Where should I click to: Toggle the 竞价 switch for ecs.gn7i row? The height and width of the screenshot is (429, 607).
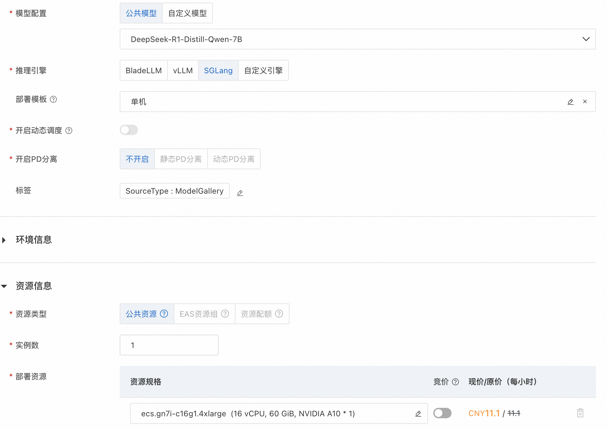pyautogui.click(x=442, y=413)
